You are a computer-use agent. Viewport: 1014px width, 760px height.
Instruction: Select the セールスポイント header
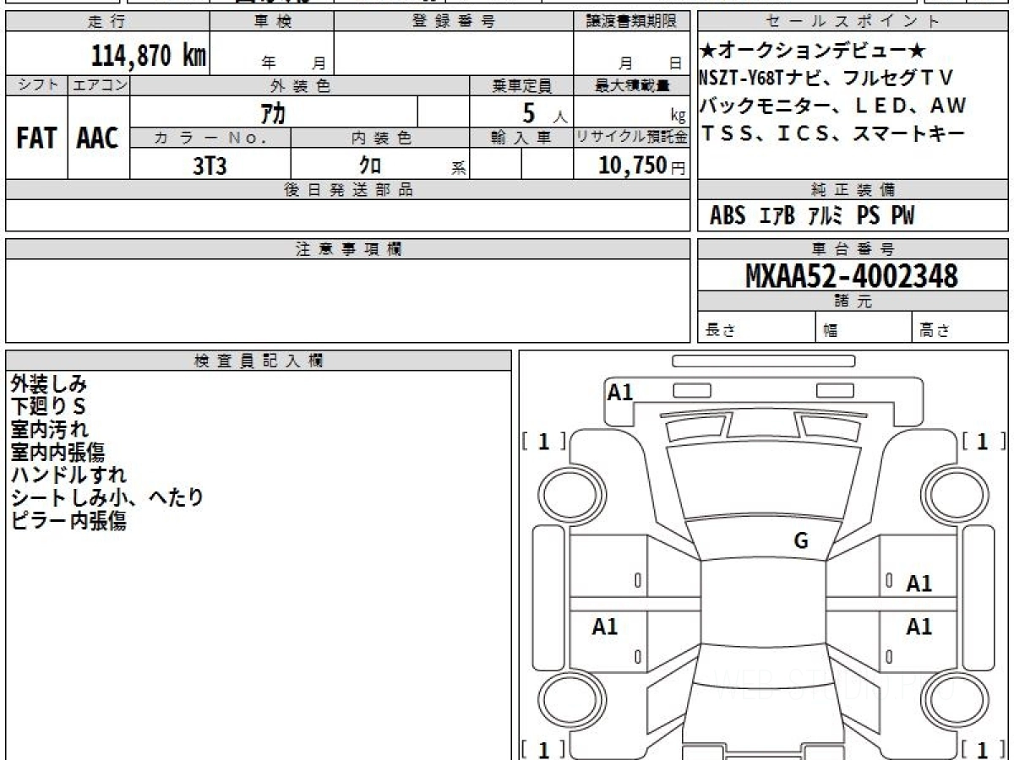pyautogui.click(x=853, y=22)
